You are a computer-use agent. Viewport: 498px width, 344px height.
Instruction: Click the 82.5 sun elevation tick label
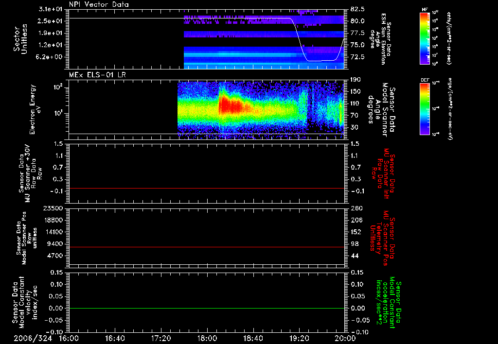tap(357, 9)
